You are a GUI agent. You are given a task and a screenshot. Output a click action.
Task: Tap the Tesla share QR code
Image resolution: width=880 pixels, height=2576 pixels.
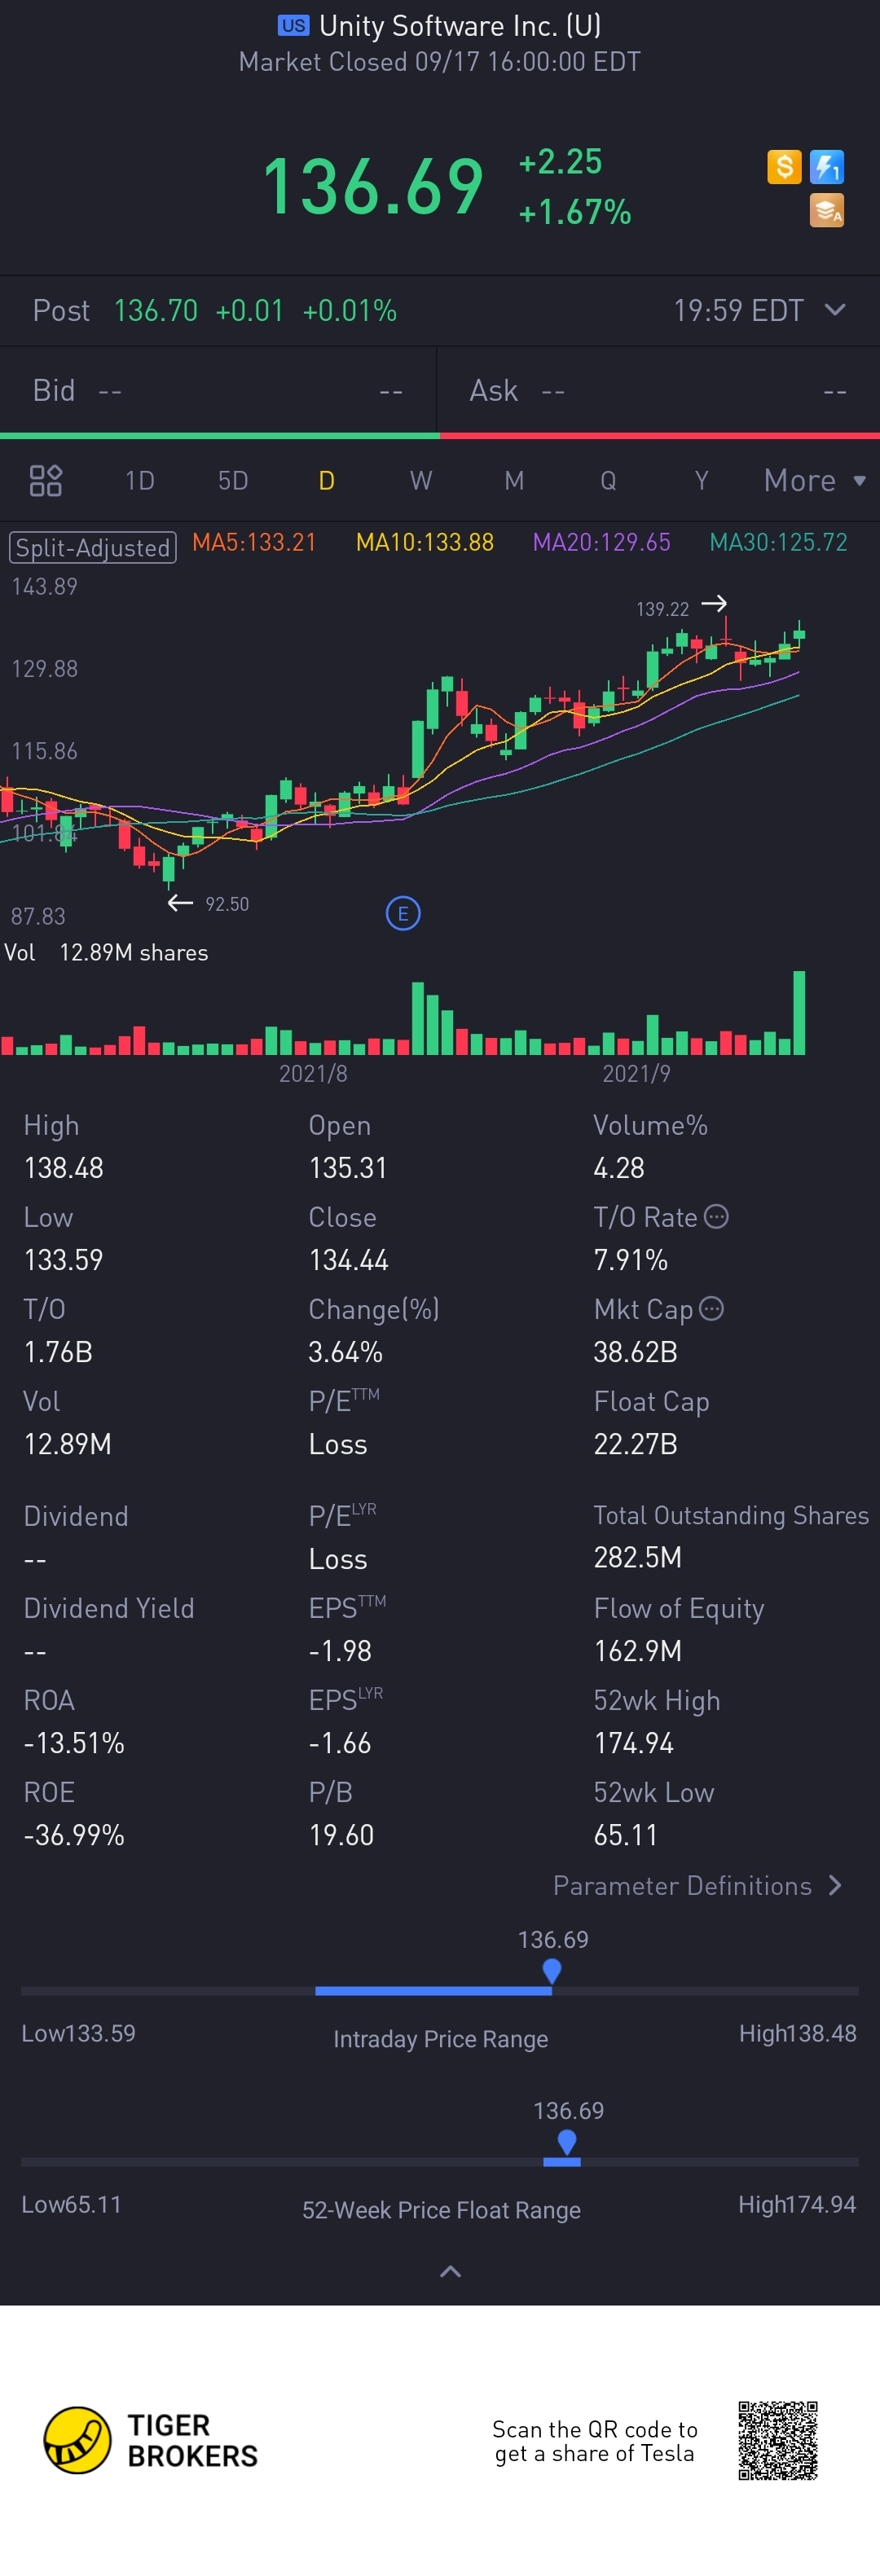coord(778,2441)
